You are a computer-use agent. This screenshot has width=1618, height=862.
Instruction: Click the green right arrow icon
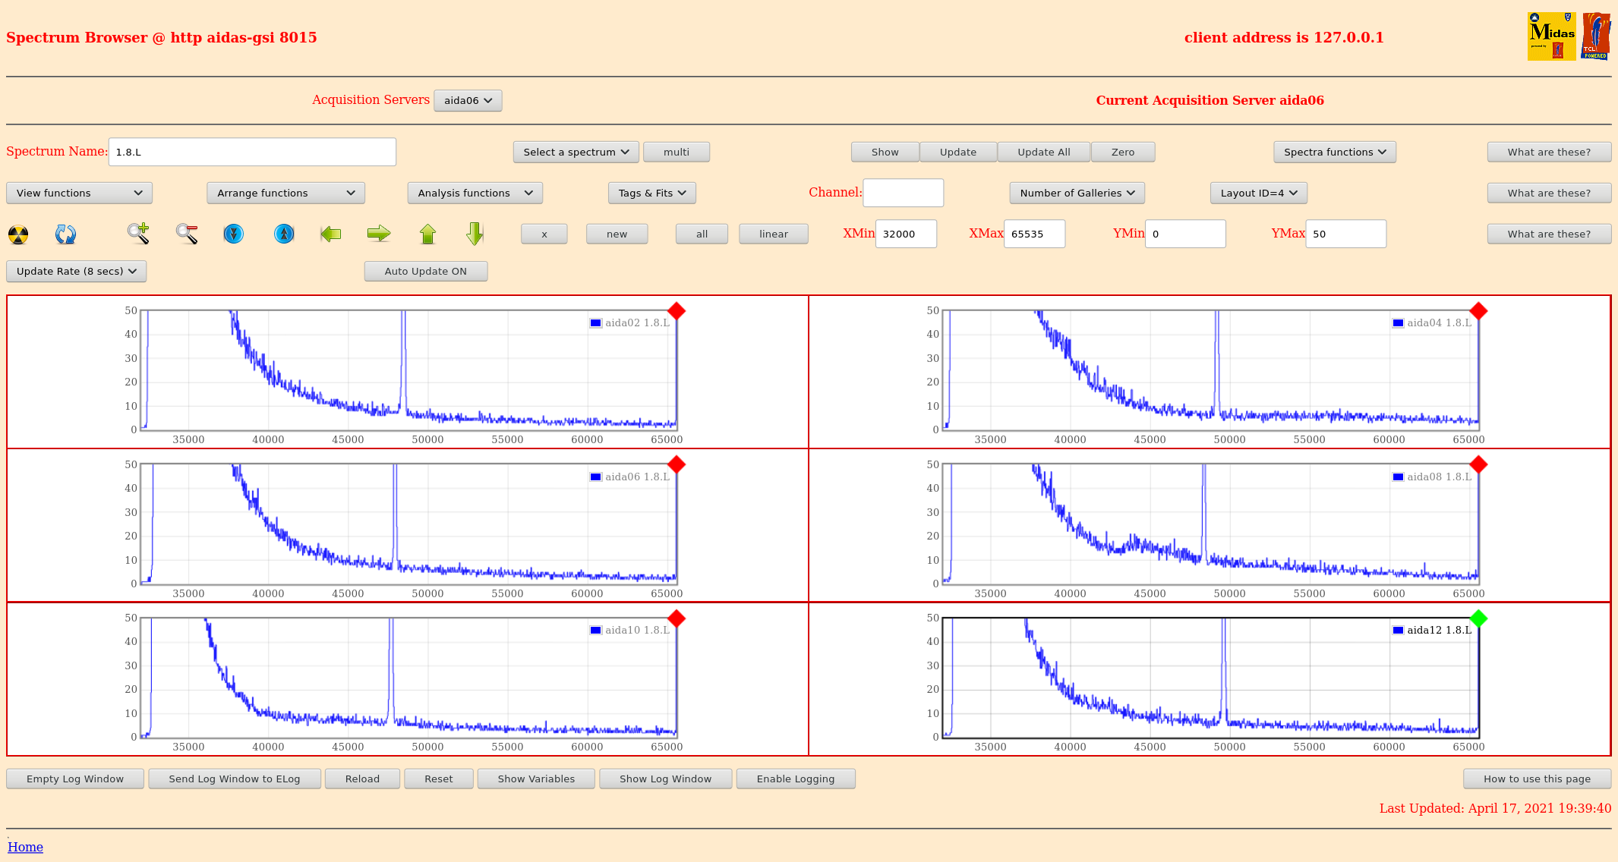click(378, 234)
